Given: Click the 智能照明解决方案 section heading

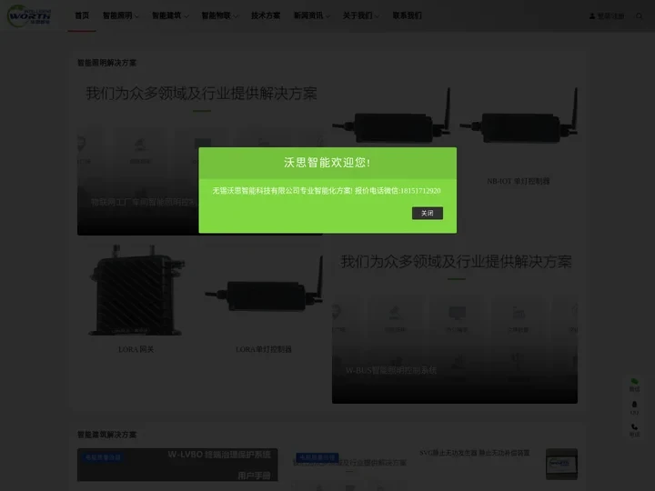Looking at the screenshot, I should [x=107, y=63].
